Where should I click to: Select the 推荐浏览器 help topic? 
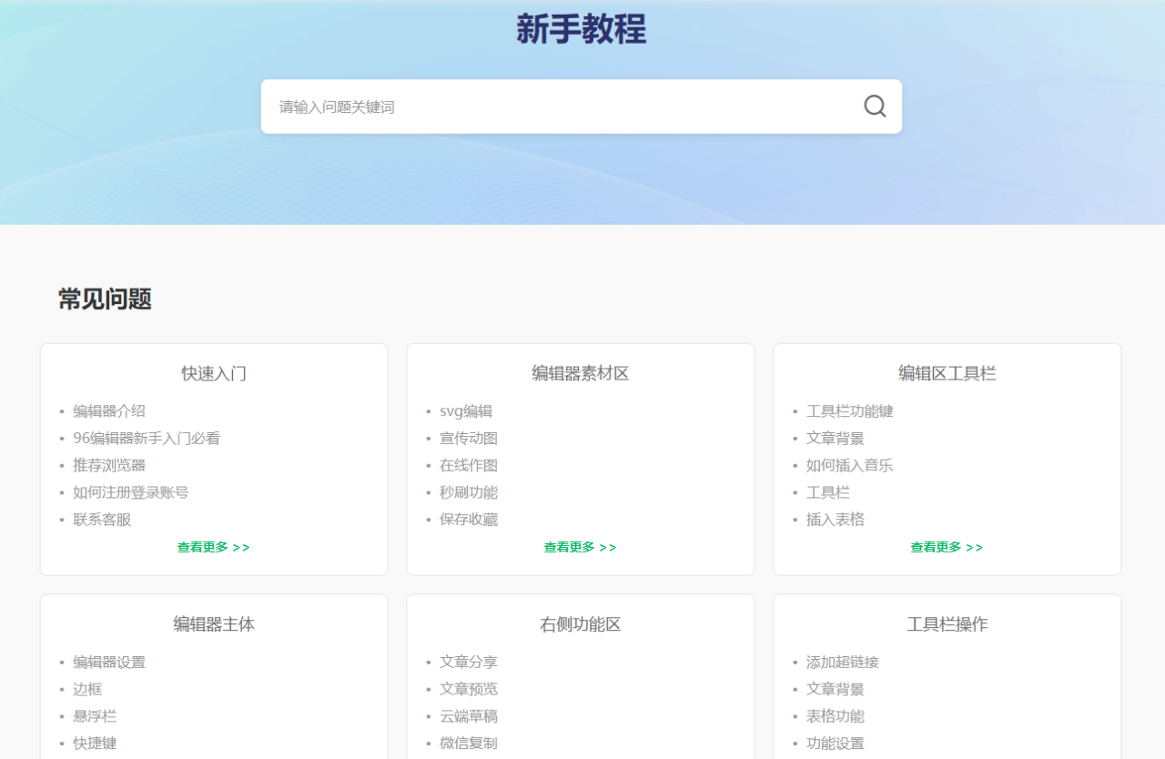click(109, 465)
